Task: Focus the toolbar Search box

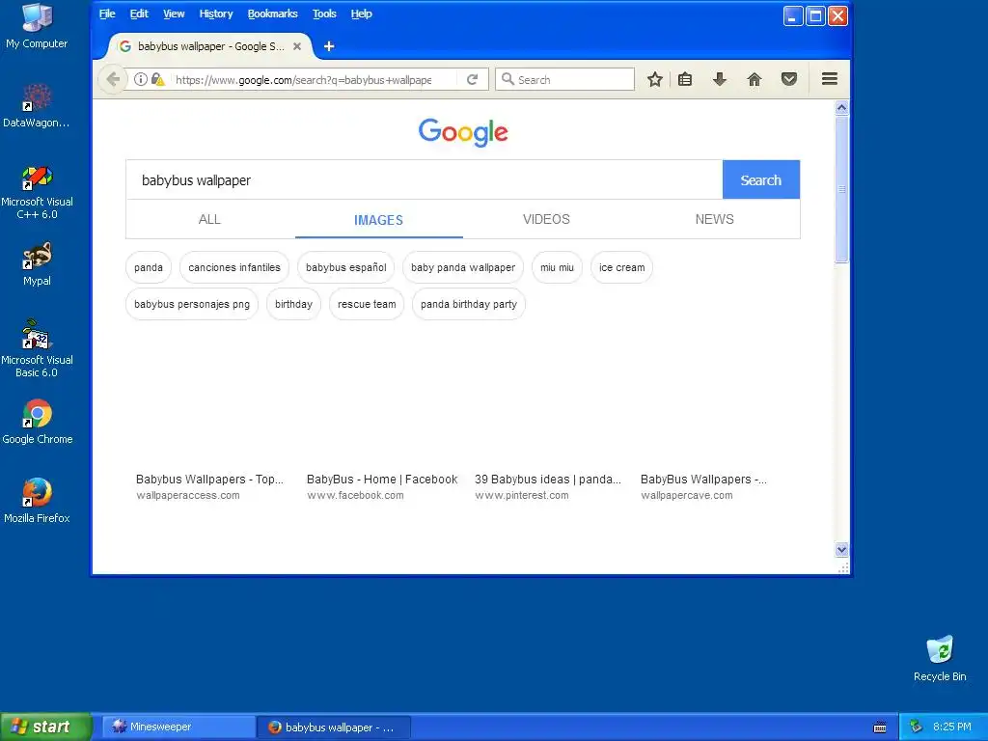Action: [564, 79]
